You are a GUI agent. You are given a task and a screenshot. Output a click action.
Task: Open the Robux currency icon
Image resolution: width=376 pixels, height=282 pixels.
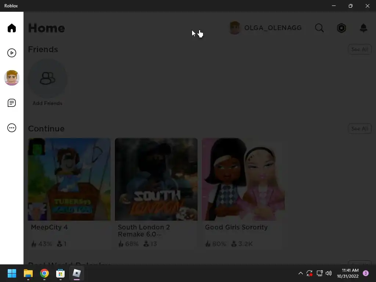341,28
